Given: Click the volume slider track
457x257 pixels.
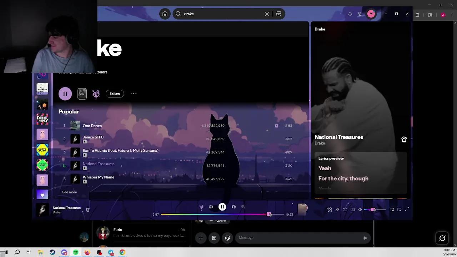Looking at the screenshot, I should pyautogui.click(x=375, y=210).
